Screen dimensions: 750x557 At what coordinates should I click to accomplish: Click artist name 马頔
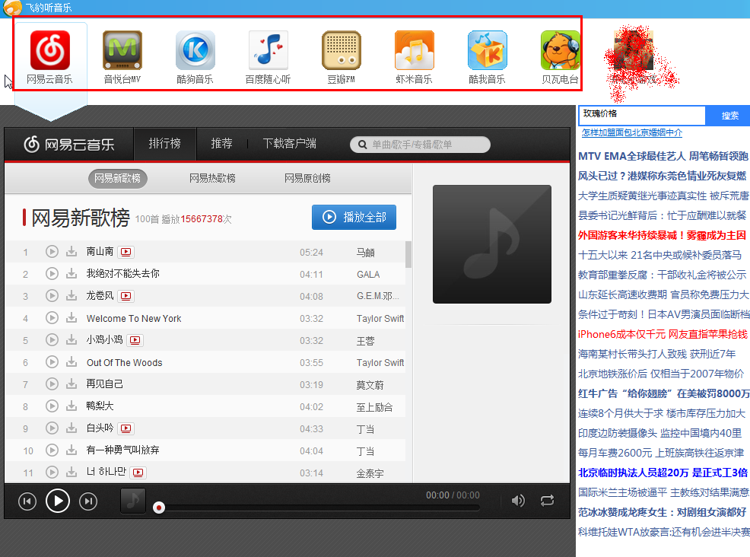pyautogui.click(x=365, y=252)
